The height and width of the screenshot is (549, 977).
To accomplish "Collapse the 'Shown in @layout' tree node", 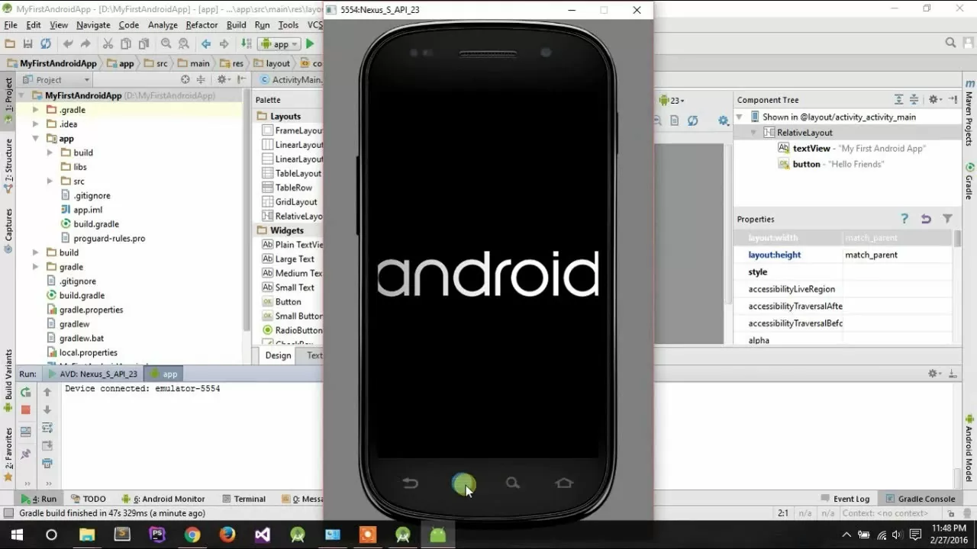I will pos(739,117).
